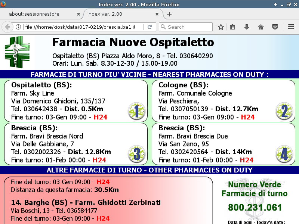Screen dimensions: 299x224
Task: Click the back navigation arrow
Action: 7,27
